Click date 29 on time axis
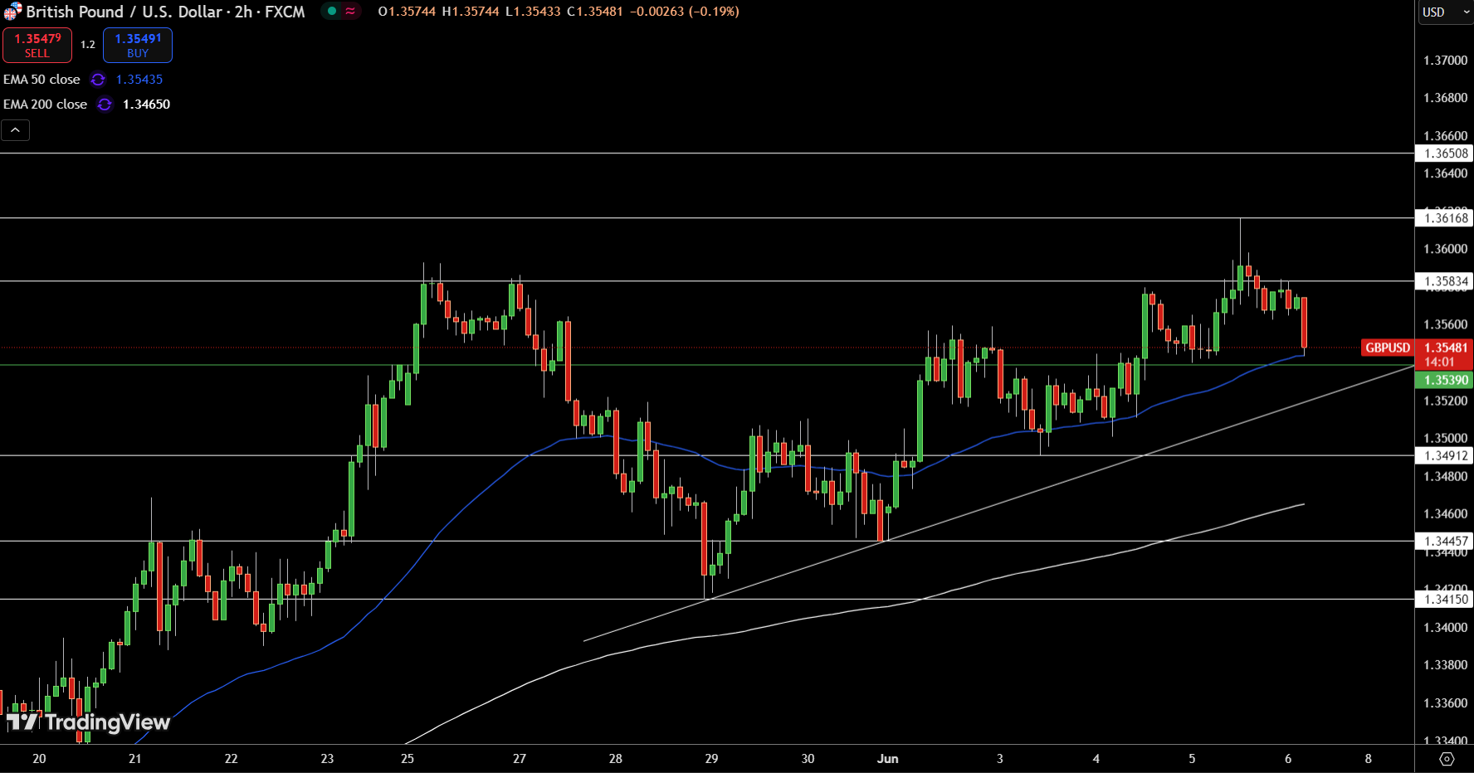This screenshot has height=773, width=1474. pos(711,759)
